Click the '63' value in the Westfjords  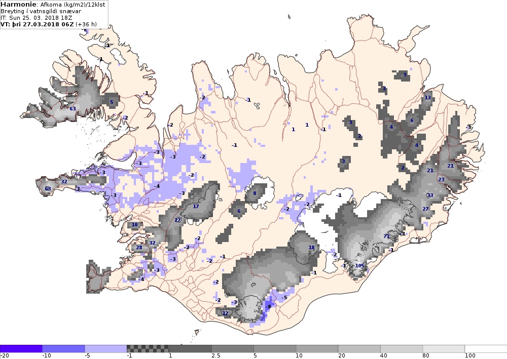(x=73, y=109)
